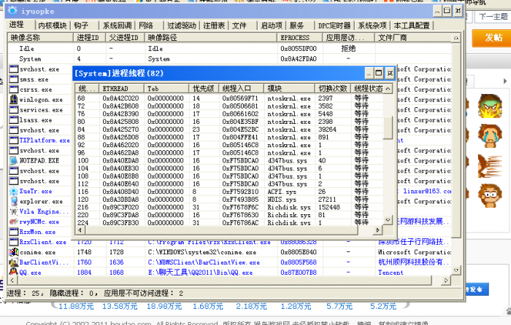Sort threads by 切换次数 column header

pyautogui.click(x=333, y=88)
